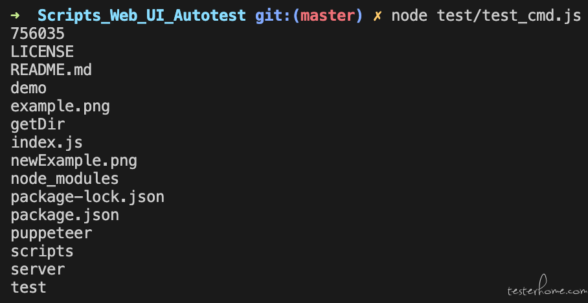Click the node test/test_cmd.js command text
The width and height of the screenshot is (588, 303).
click(486, 16)
